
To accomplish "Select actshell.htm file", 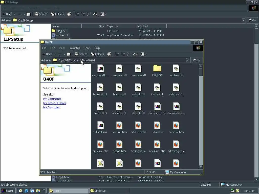I will (138, 147).
